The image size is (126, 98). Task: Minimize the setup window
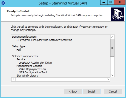click(104, 2)
